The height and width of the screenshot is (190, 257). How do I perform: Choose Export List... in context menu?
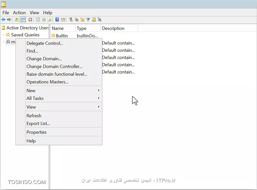(64, 124)
